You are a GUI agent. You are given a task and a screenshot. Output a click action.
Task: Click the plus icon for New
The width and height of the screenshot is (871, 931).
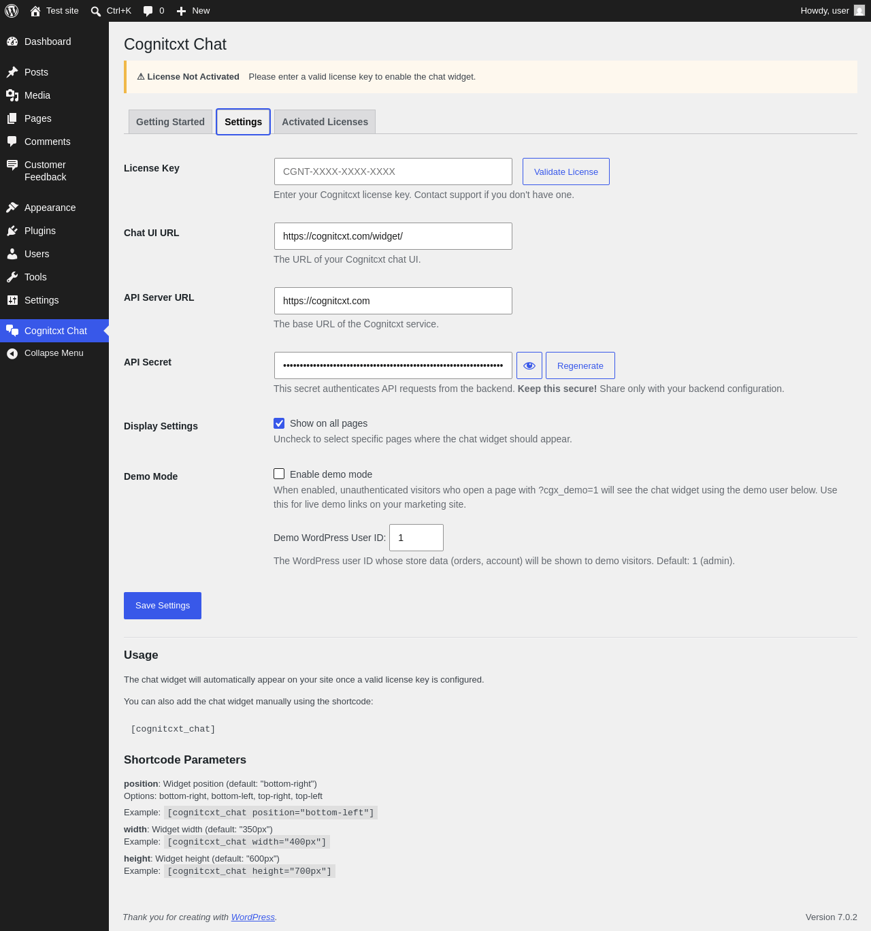(x=181, y=11)
